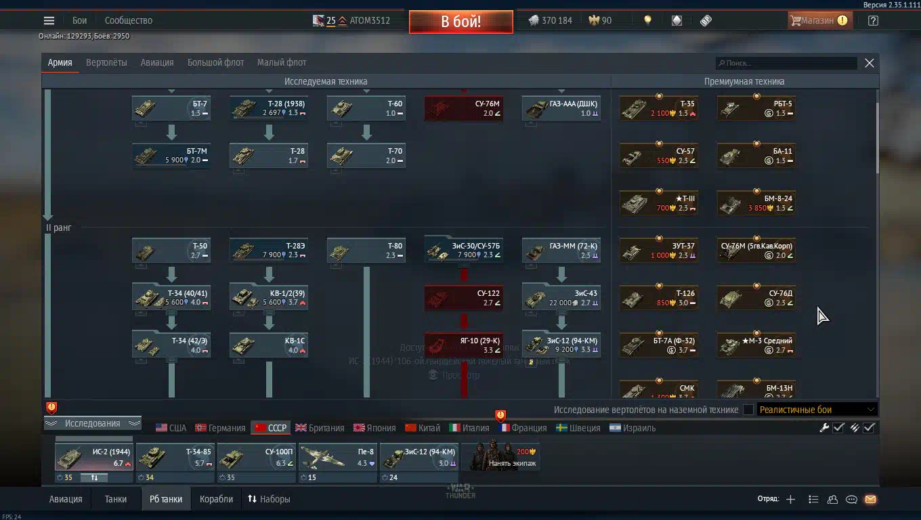This screenshot has width=921, height=520.
Task: Select the locked СУ-122 card
Action: pos(464,298)
